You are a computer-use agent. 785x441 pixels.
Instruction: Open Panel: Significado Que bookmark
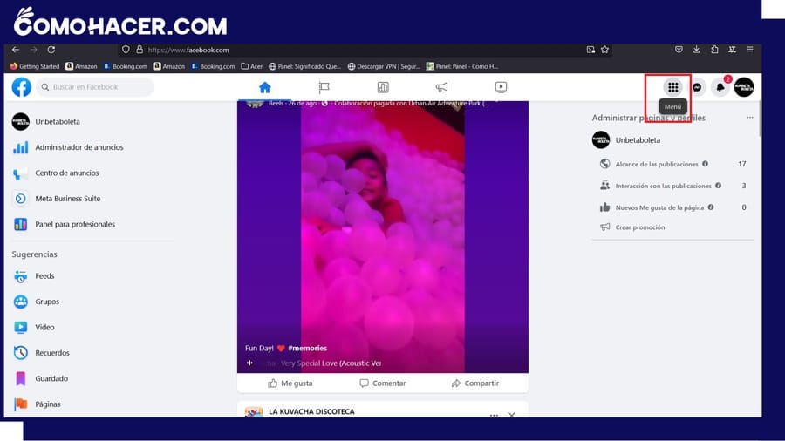[304, 66]
